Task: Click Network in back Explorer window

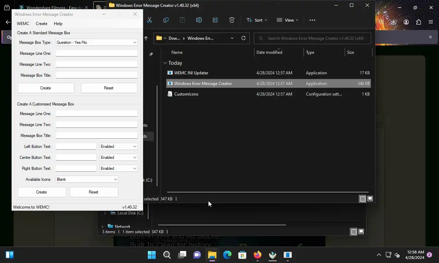Action: point(122,226)
